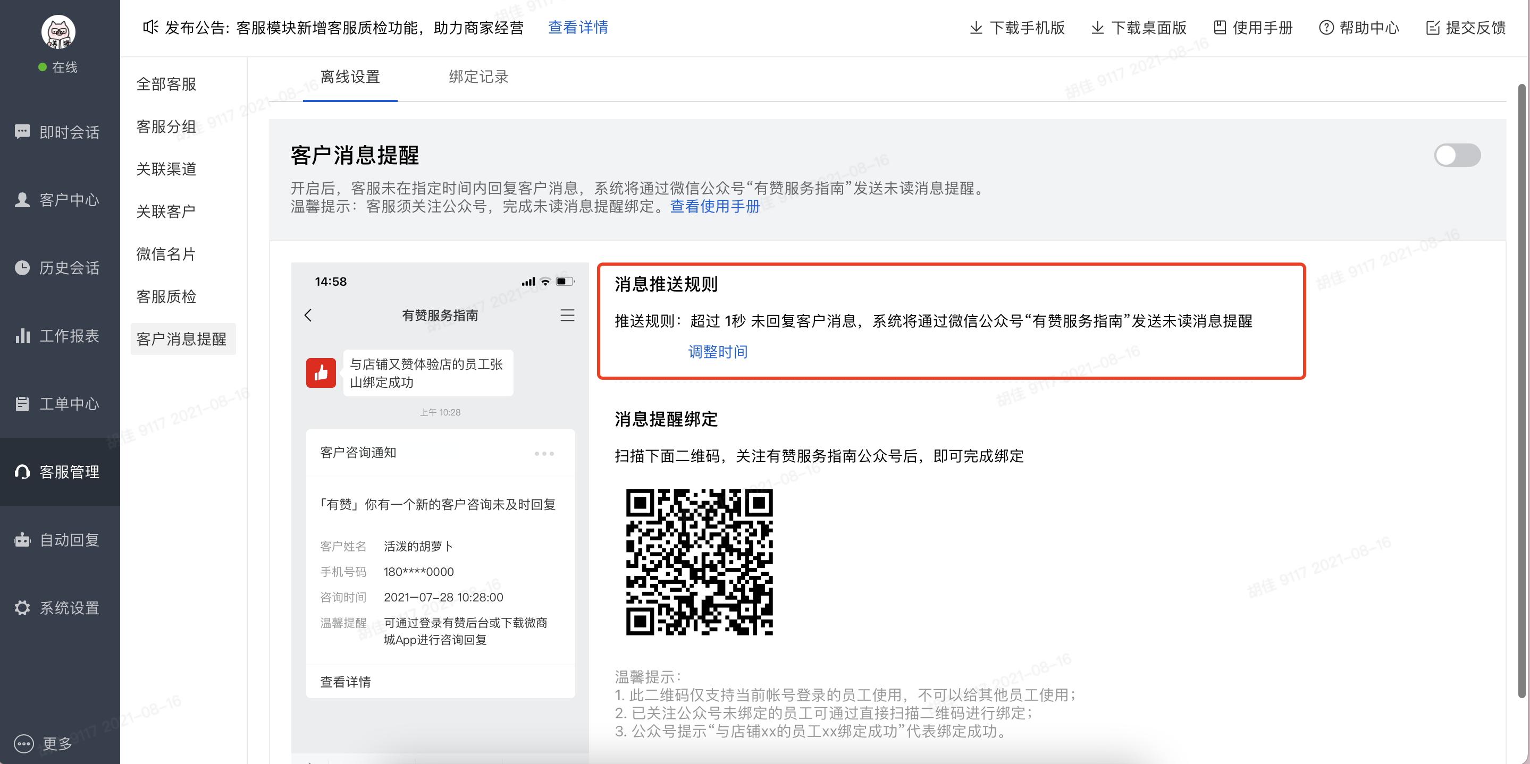Click the 即时会话 chat icon

point(22,132)
